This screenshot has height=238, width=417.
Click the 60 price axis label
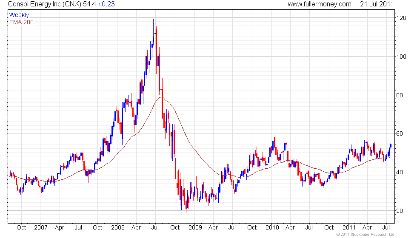pyautogui.click(x=400, y=133)
